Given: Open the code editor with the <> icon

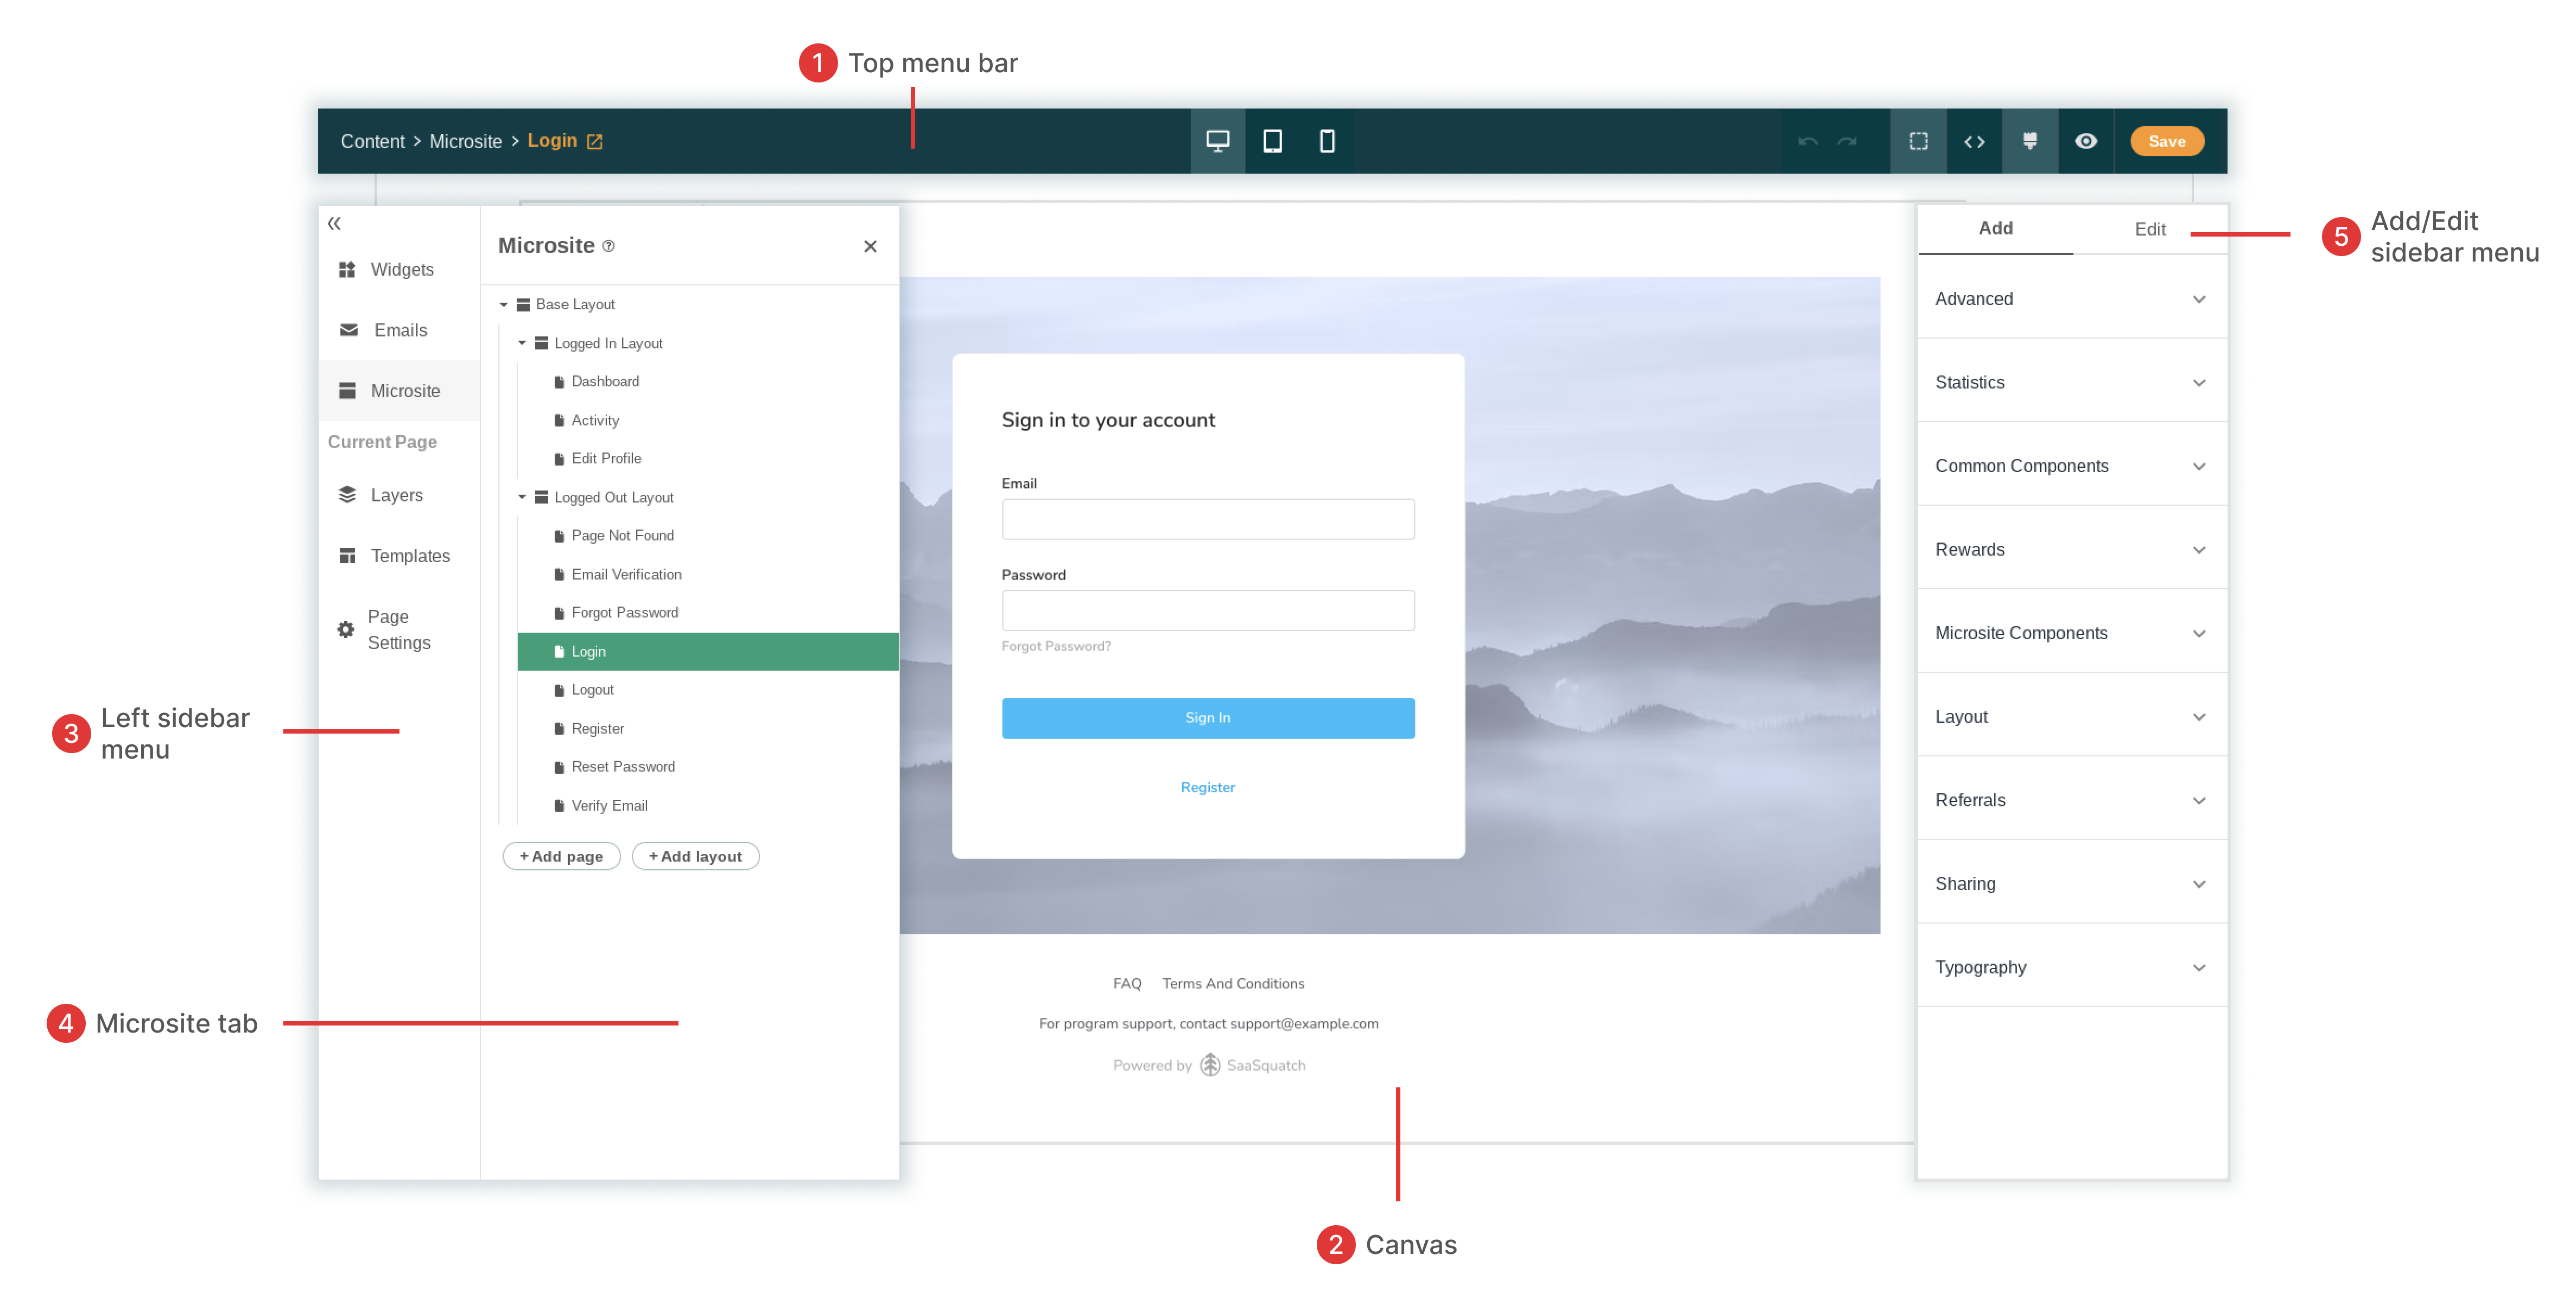Looking at the screenshot, I should pyautogui.click(x=1975, y=141).
